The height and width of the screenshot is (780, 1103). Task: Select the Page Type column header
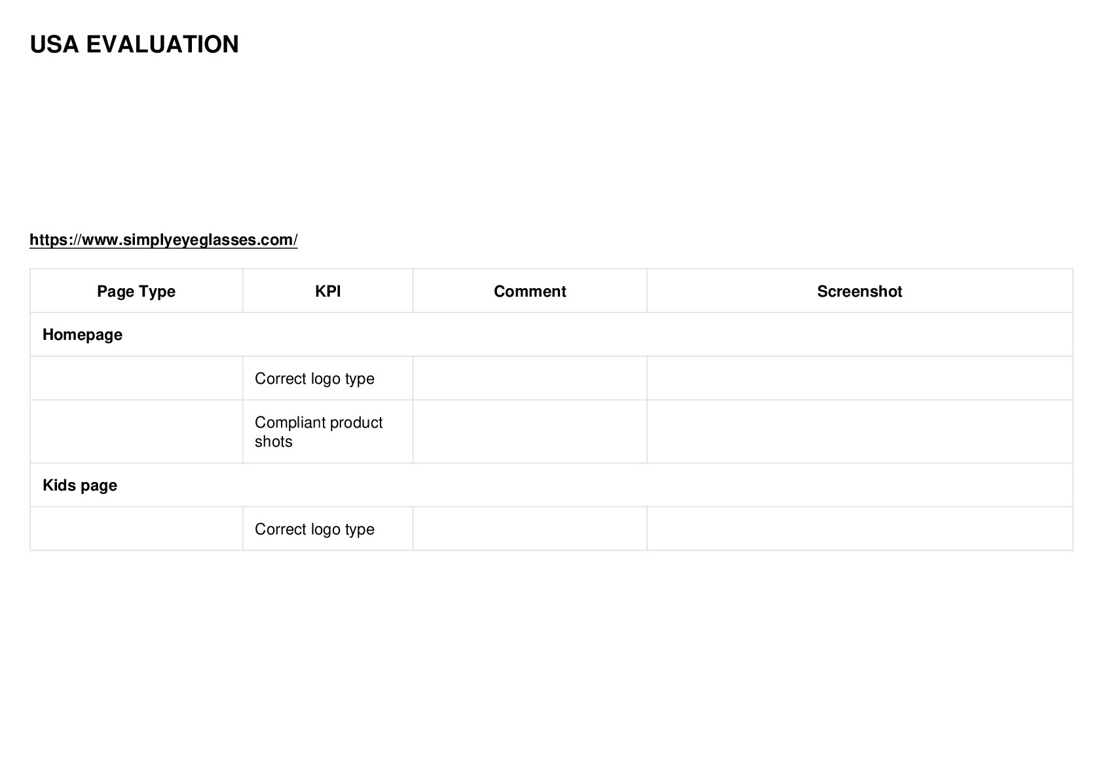tap(136, 291)
